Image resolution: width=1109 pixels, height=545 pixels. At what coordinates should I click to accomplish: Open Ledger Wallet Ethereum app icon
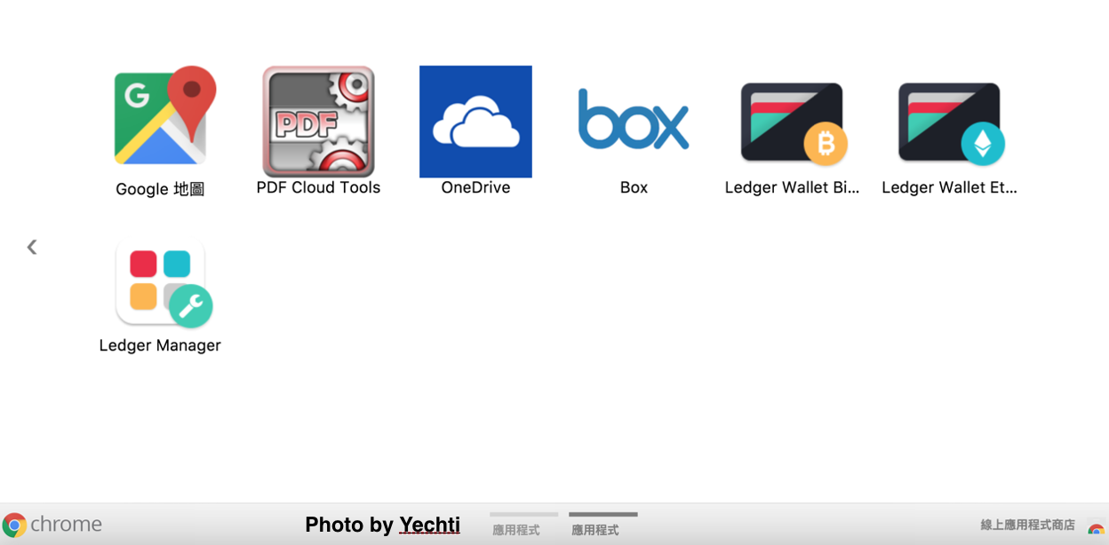point(951,123)
